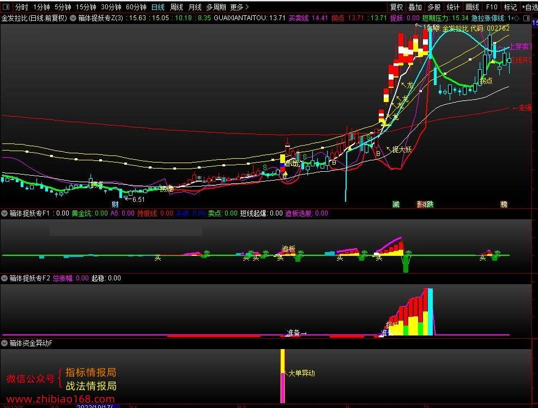Select the 周线 weekly chart tab
This screenshot has height=408, width=538.
(x=177, y=7)
